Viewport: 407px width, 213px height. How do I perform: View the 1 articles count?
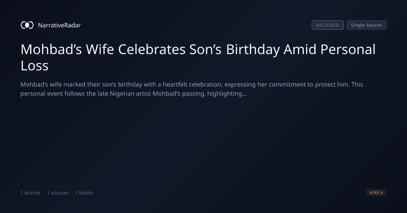[30, 193]
